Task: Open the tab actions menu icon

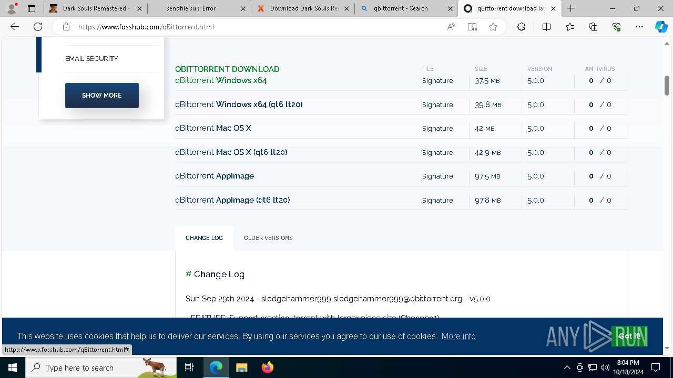Action: [32, 8]
